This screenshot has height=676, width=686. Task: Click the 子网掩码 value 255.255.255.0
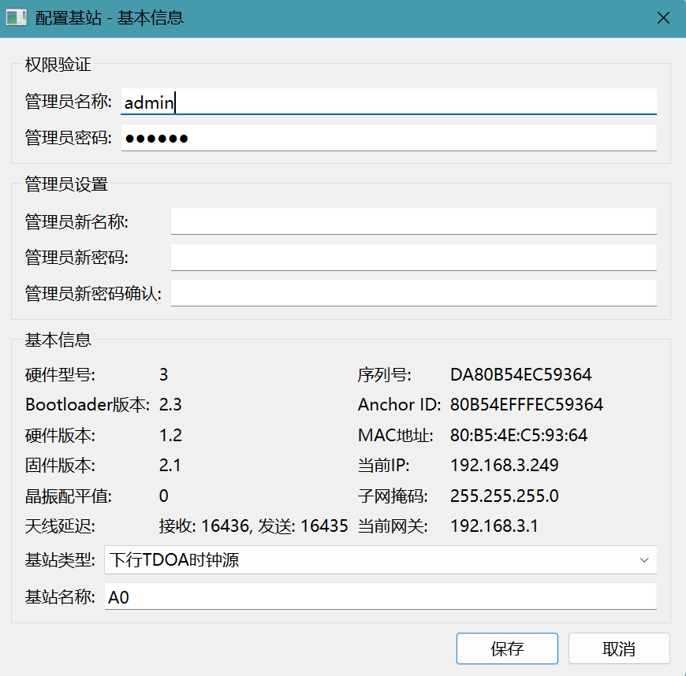coord(504,496)
